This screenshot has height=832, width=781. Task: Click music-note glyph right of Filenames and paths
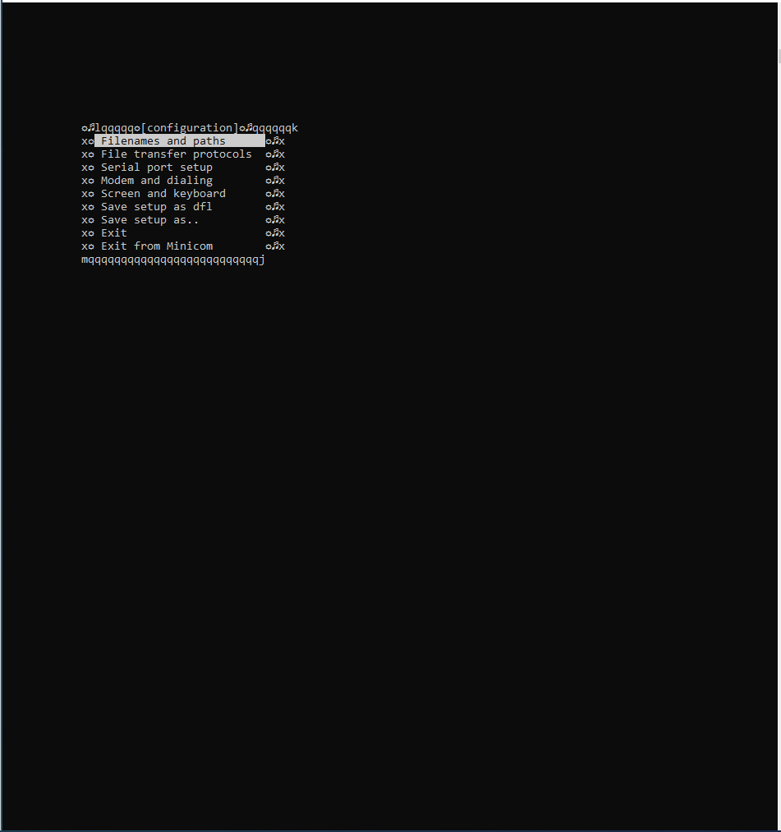275,141
